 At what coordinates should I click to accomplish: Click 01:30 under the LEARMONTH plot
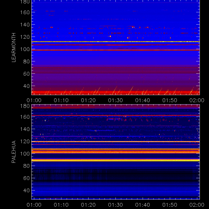coord(115,100)
